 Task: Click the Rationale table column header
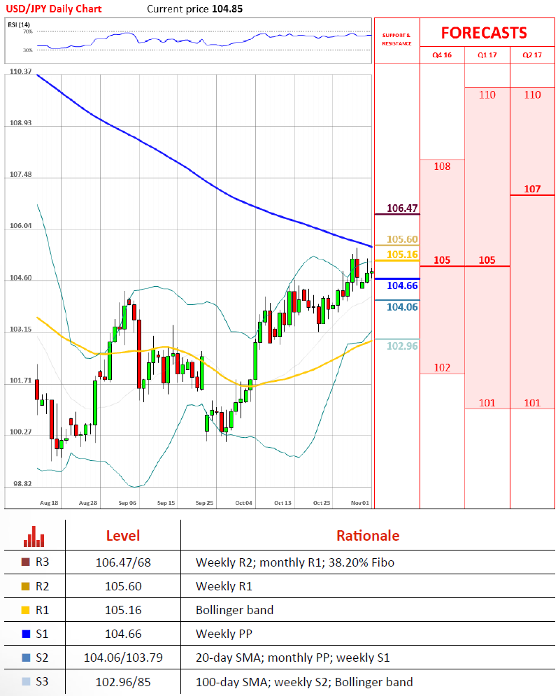pyautogui.click(x=368, y=536)
